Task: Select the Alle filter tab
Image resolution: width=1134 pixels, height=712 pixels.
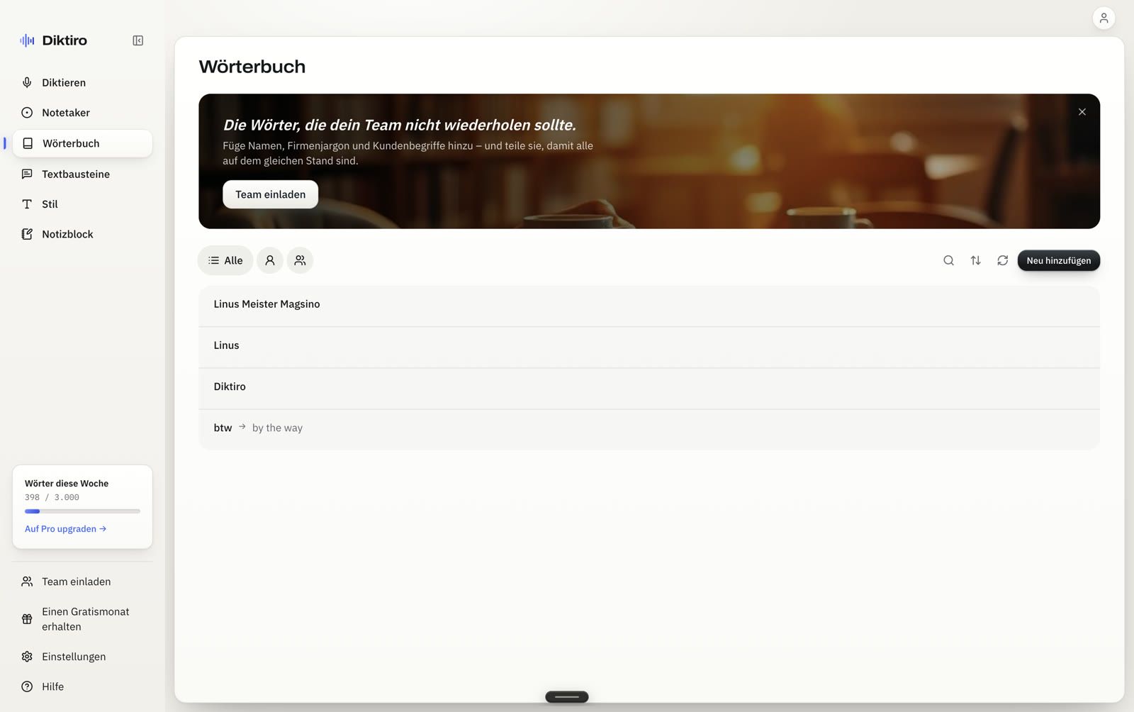Action: pos(225,261)
